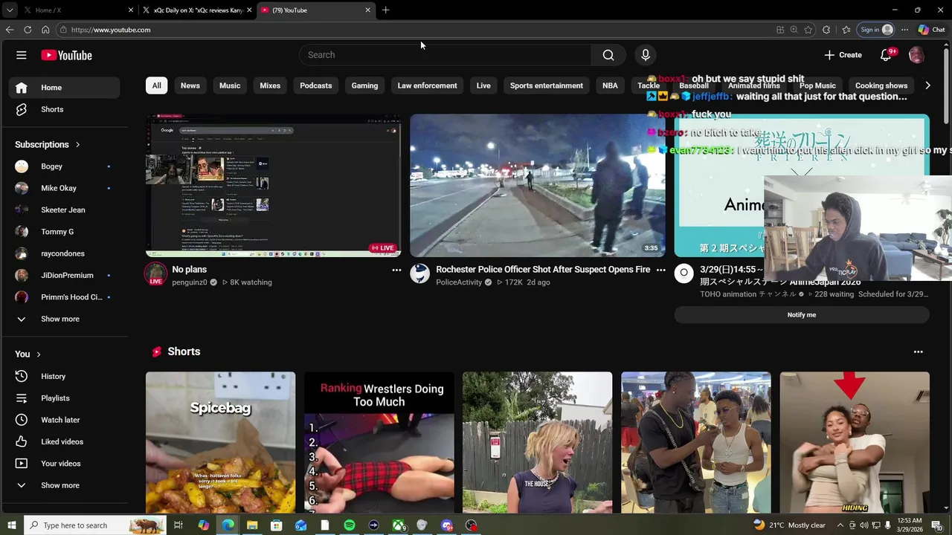The image size is (952, 535).
Task: Select the Law enforcement filter chip
Action: [x=427, y=85]
